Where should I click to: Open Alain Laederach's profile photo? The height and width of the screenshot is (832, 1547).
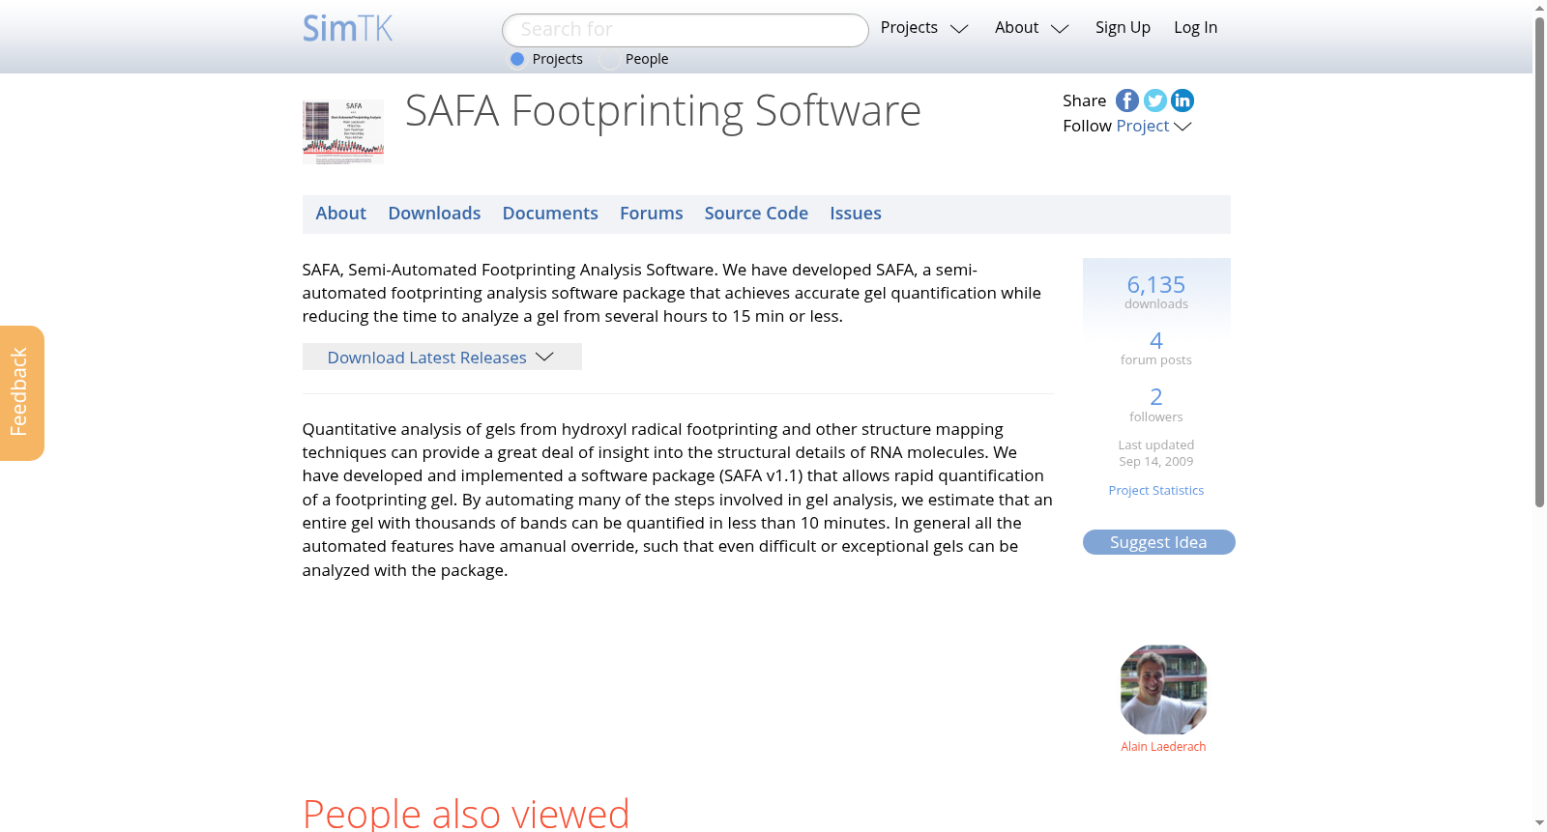tap(1163, 690)
